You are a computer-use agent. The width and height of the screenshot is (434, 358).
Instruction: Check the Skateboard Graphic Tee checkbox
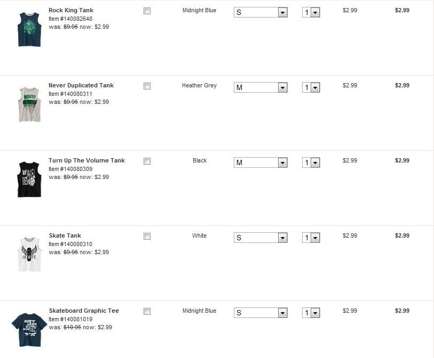point(147,311)
